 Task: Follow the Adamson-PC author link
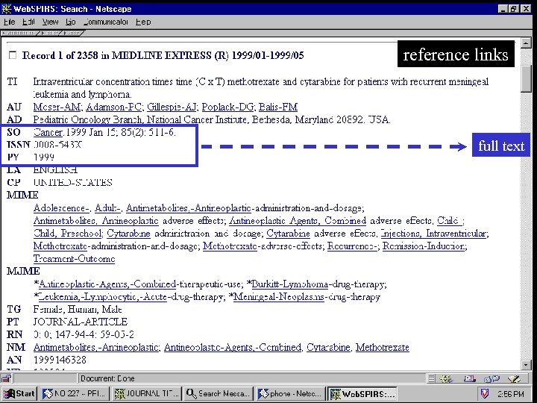(113, 107)
